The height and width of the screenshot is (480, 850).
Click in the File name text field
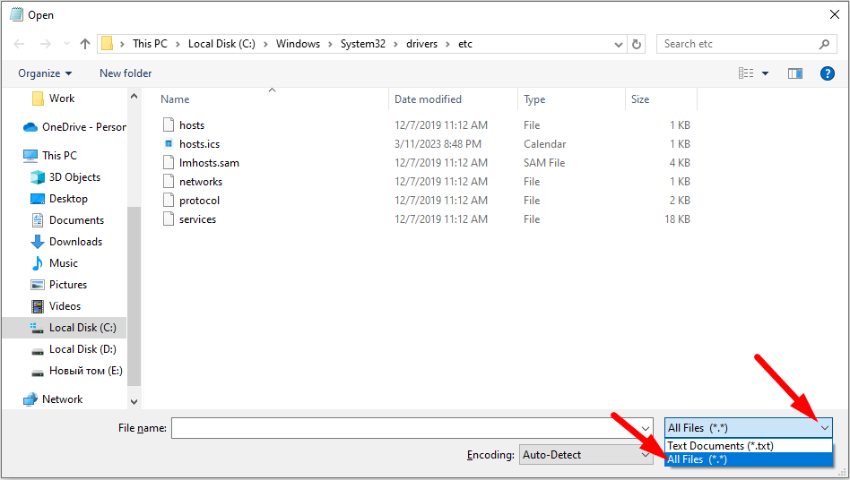click(x=403, y=428)
